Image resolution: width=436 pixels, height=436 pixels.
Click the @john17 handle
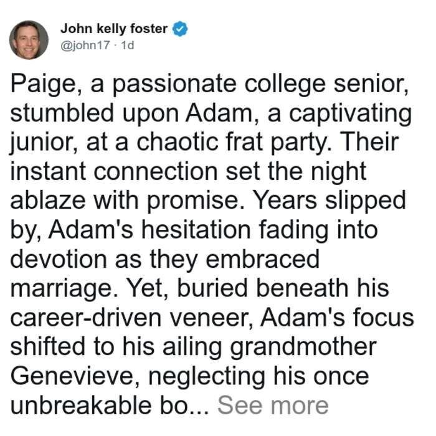pyautogui.click(x=85, y=45)
